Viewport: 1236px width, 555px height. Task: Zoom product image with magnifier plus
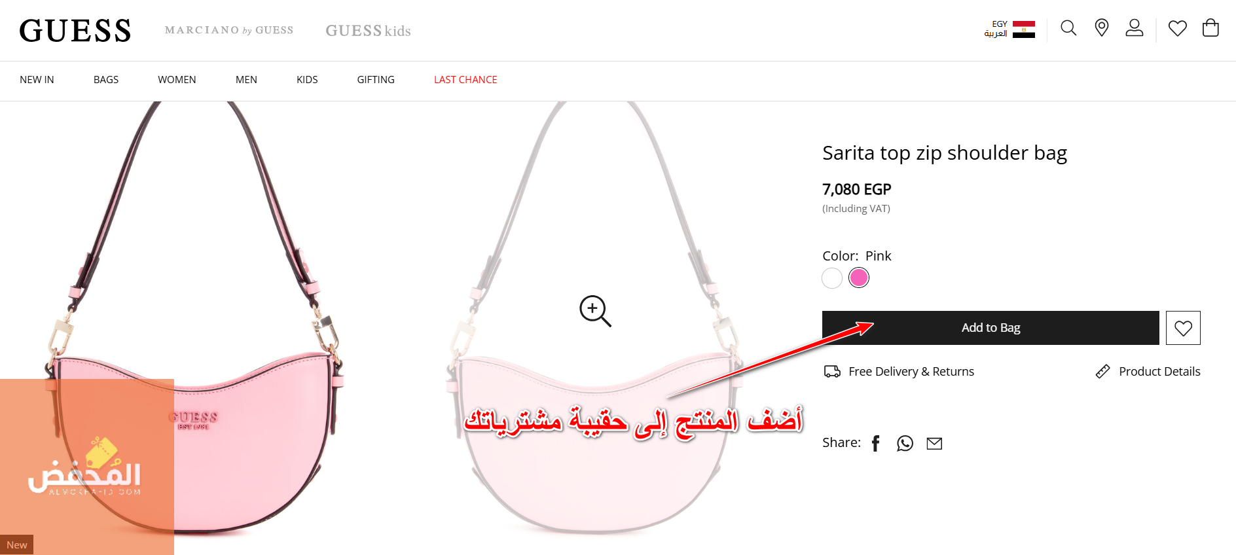pyautogui.click(x=595, y=311)
